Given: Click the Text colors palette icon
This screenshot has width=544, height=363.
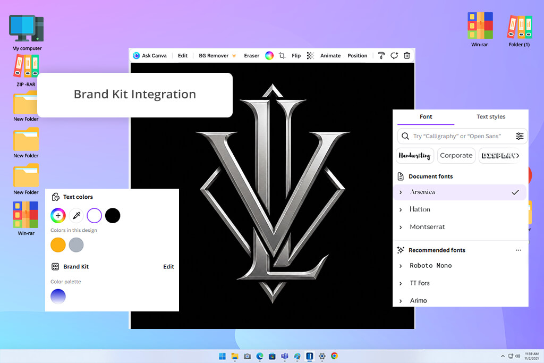Looking at the screenshot, I should pos(55,197).
